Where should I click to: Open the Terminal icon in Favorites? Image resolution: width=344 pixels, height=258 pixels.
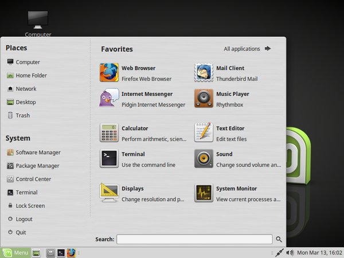109,158
